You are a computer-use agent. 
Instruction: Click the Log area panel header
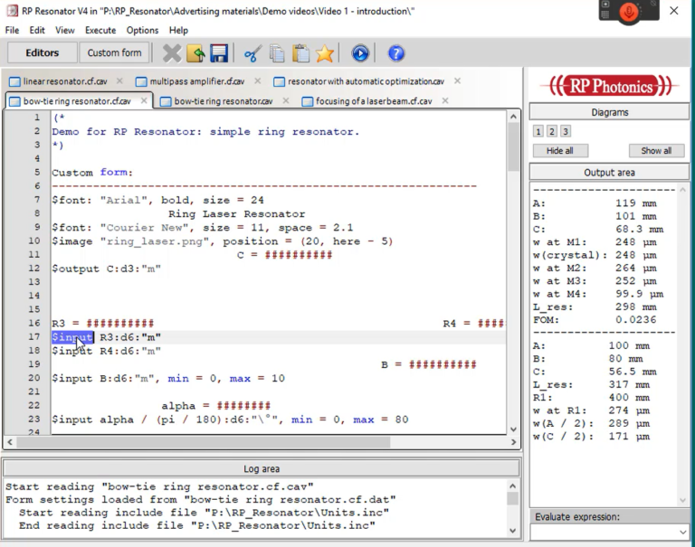[x=262, y=468]
